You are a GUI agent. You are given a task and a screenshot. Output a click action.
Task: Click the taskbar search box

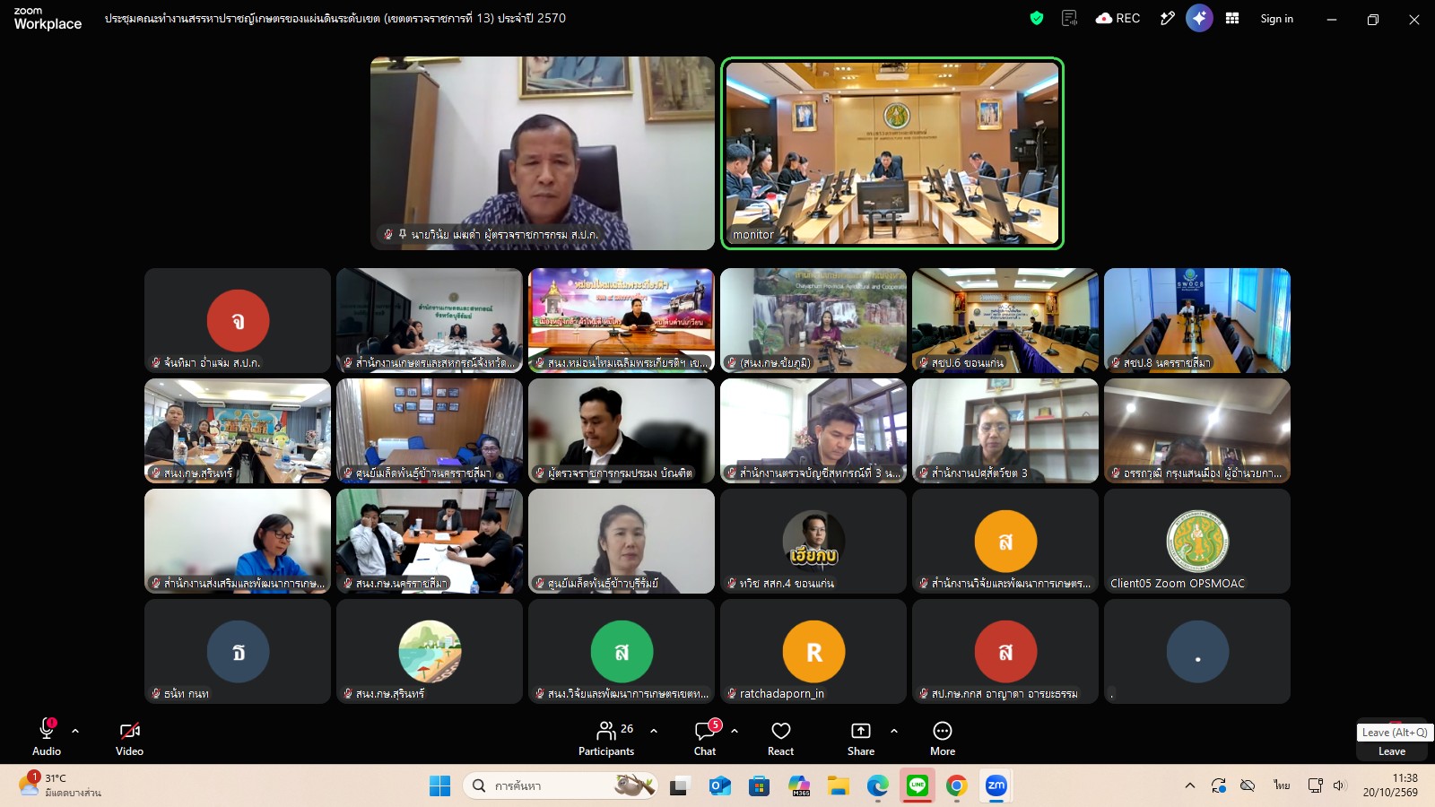[x=561, y=786]
